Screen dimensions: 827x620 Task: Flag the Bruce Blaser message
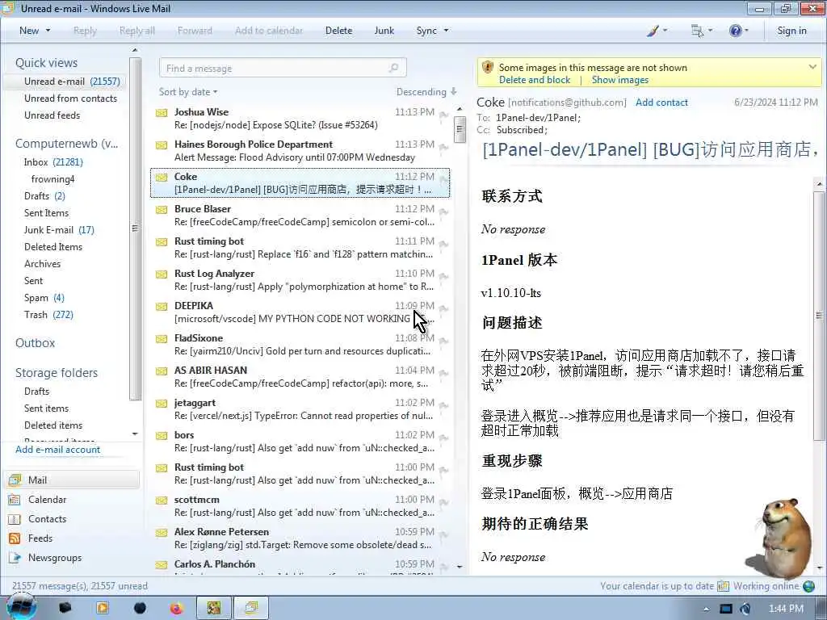444,212
